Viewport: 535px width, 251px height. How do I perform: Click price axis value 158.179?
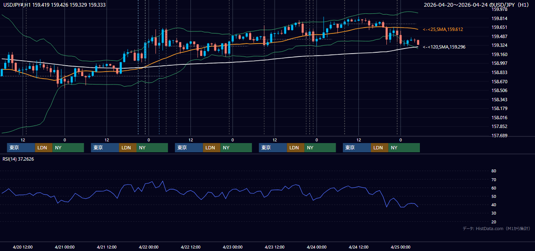[499, 108]
